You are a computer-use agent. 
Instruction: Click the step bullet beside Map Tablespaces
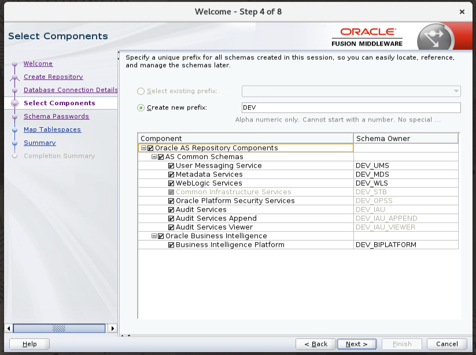click(14, 130)
